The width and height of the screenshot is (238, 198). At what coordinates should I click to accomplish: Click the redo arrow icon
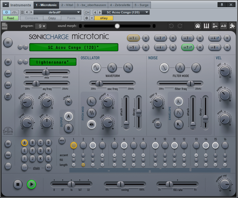pos(180,26)
